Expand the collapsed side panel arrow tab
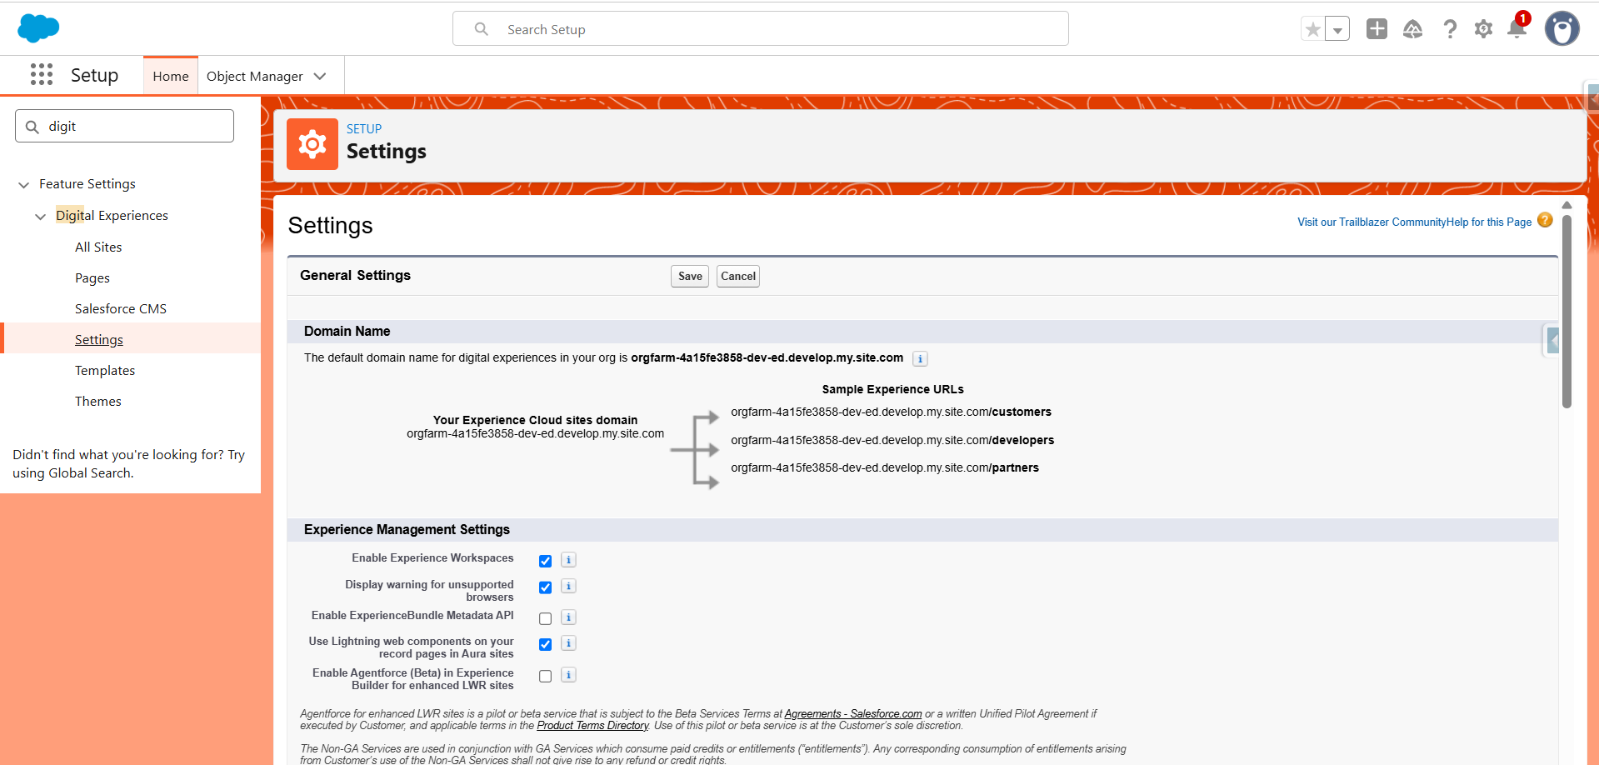The height and width of the screenshot is (765, 1599). [1552, 340]
